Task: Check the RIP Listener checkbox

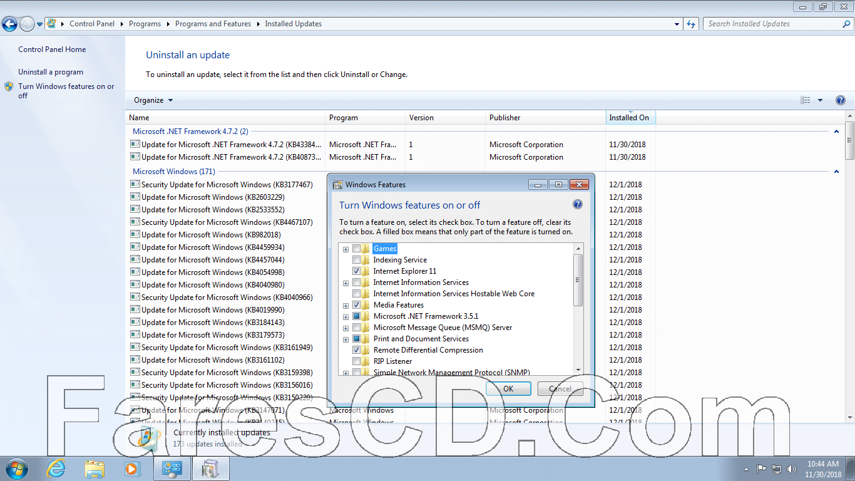Action: tap(356, 361)
